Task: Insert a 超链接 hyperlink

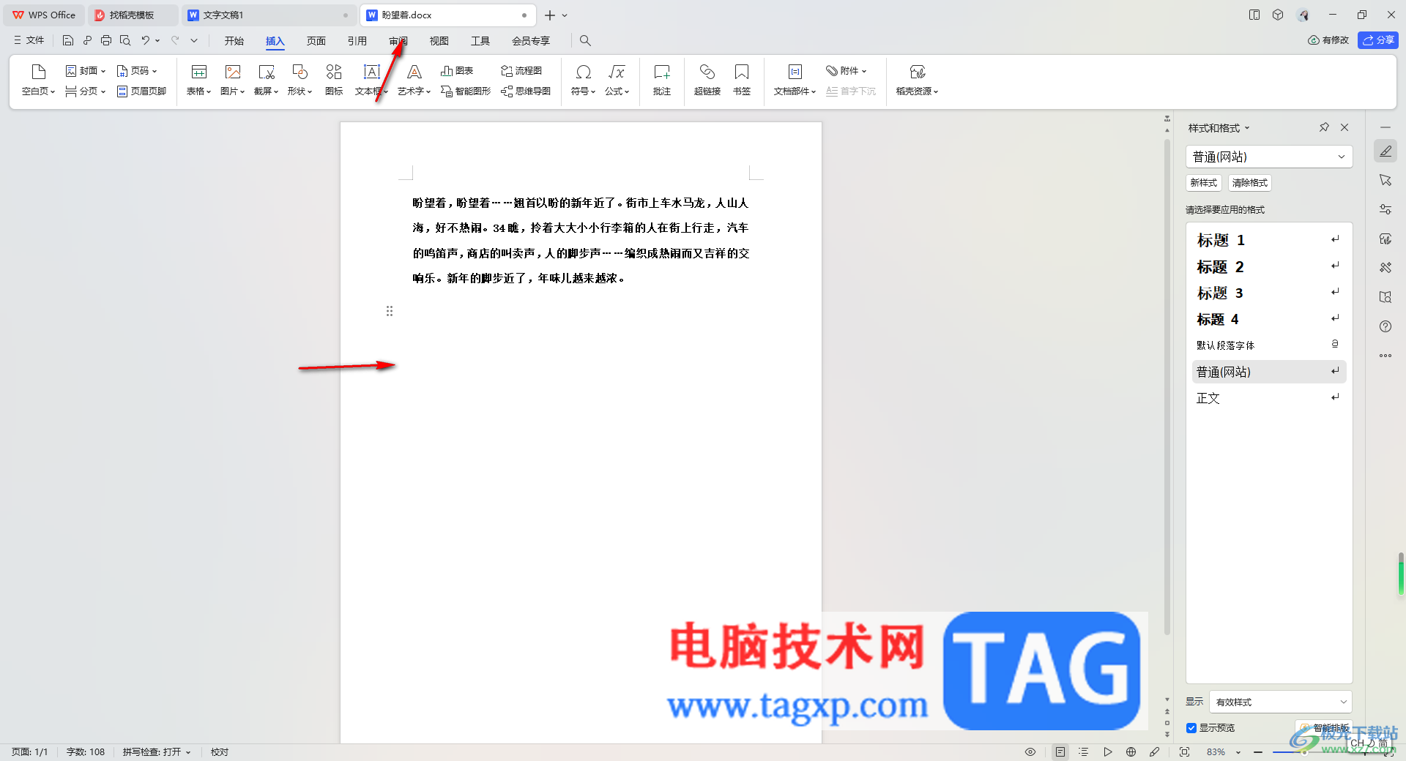Action: click(707, 80)
